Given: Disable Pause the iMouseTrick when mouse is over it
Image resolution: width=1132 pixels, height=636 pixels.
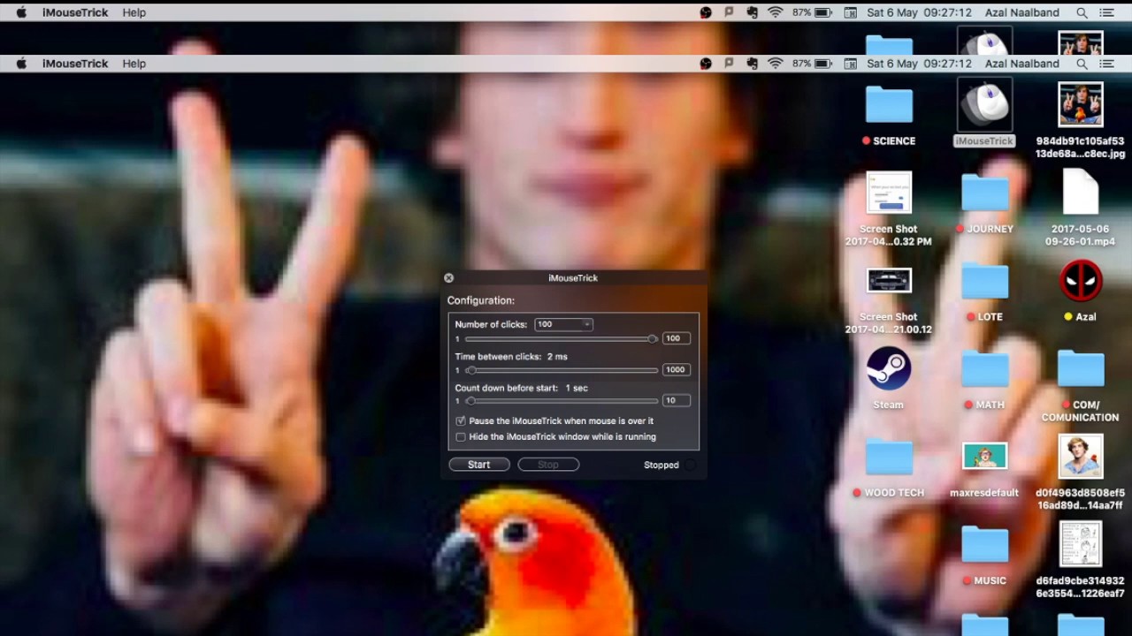Looking at the screenshot, I should click(x=461, y=421).
